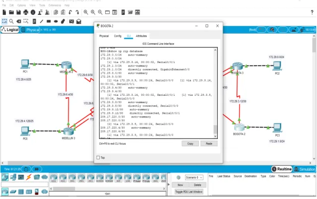Open the Scenario 0 dropdown
The height and width of the screenshot is (199, 317).
pos(194,177)
